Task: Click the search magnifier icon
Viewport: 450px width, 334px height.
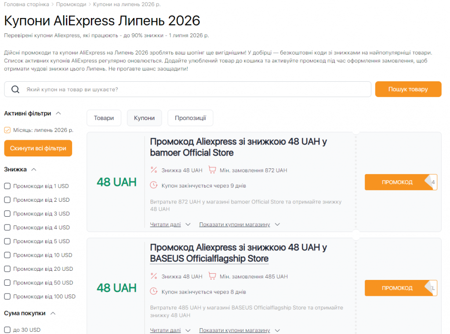Action: [15, 90]
